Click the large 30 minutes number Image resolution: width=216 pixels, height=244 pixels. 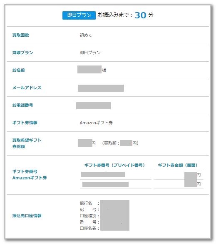140,15
